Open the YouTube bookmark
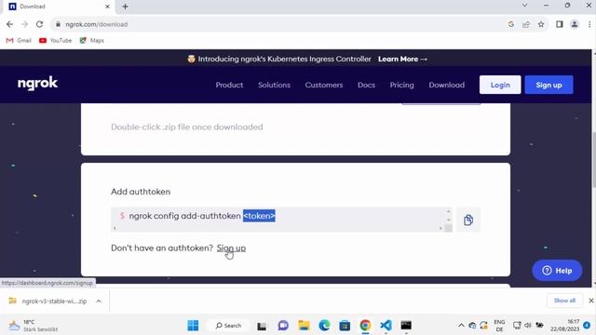This screenshot has height=335, width=596. click(x=56, y=40)
